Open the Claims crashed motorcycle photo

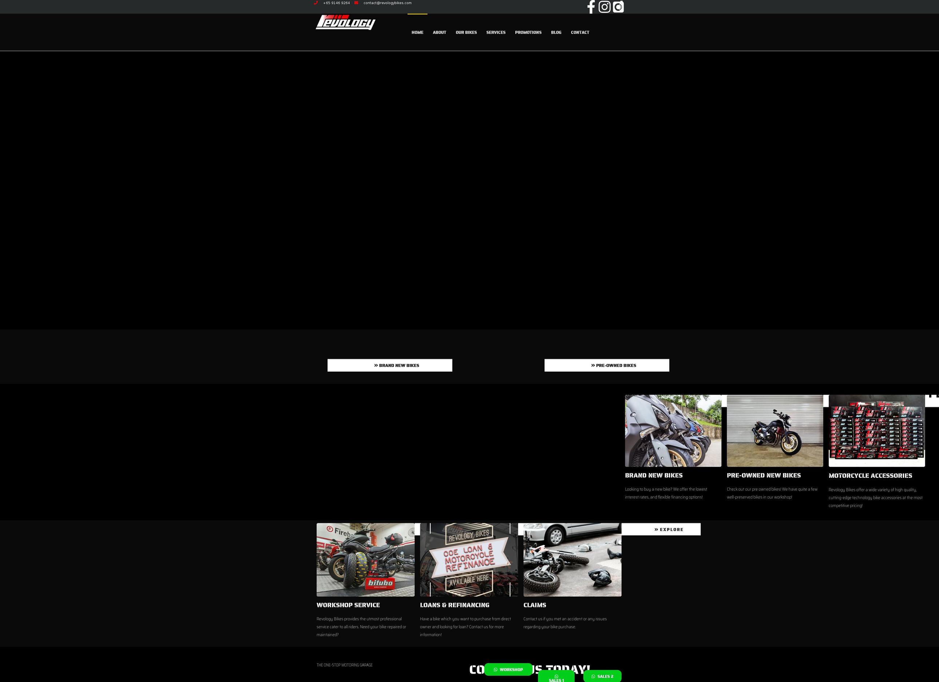[x=572, y=559]
